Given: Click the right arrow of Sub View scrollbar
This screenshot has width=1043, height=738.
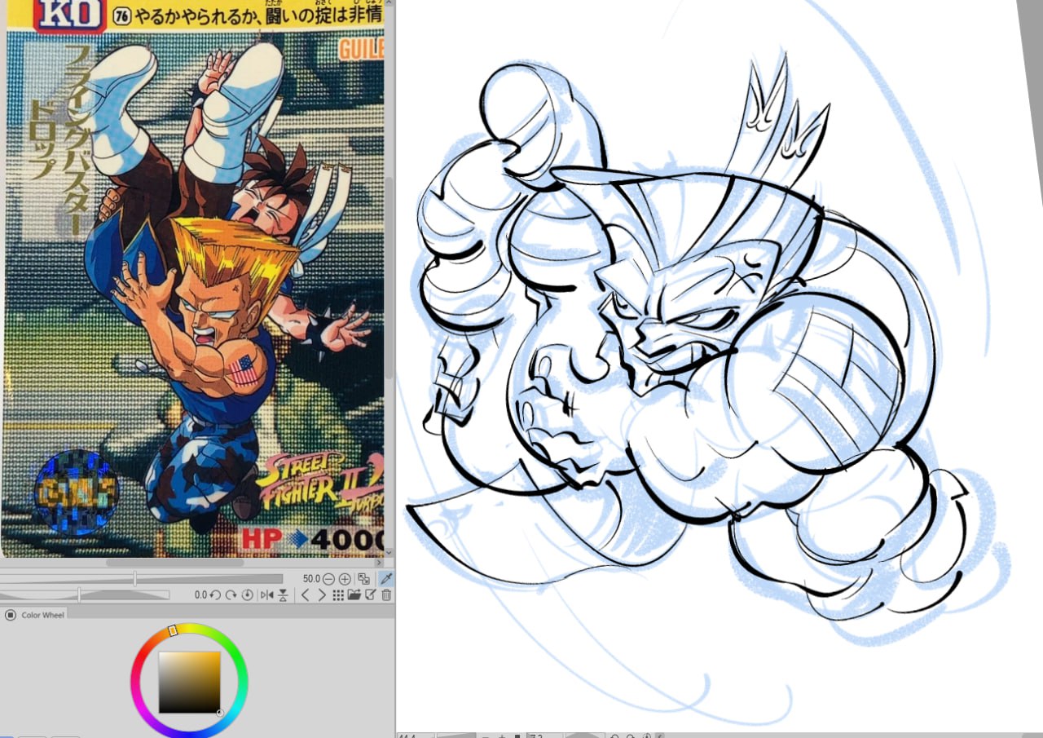Looking at the screenshot, I should [380, 563].
